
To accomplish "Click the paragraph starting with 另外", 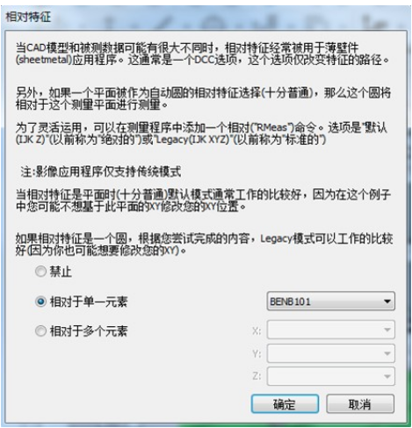I will 203,98.
